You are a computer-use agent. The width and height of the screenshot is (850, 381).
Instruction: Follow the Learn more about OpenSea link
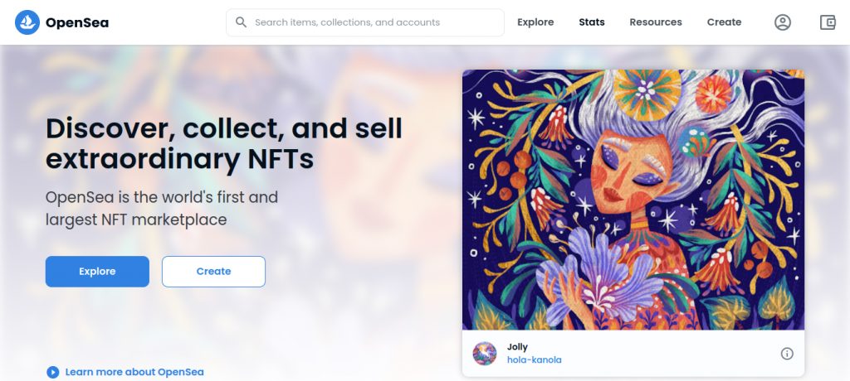tap(134, 372)
